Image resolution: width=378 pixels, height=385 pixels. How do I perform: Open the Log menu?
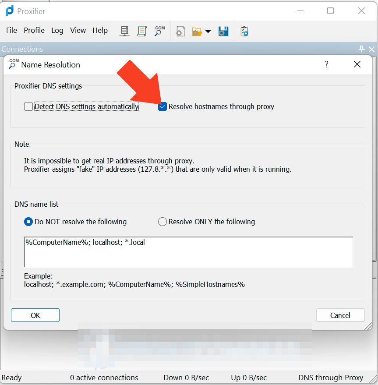pos(57,31)
